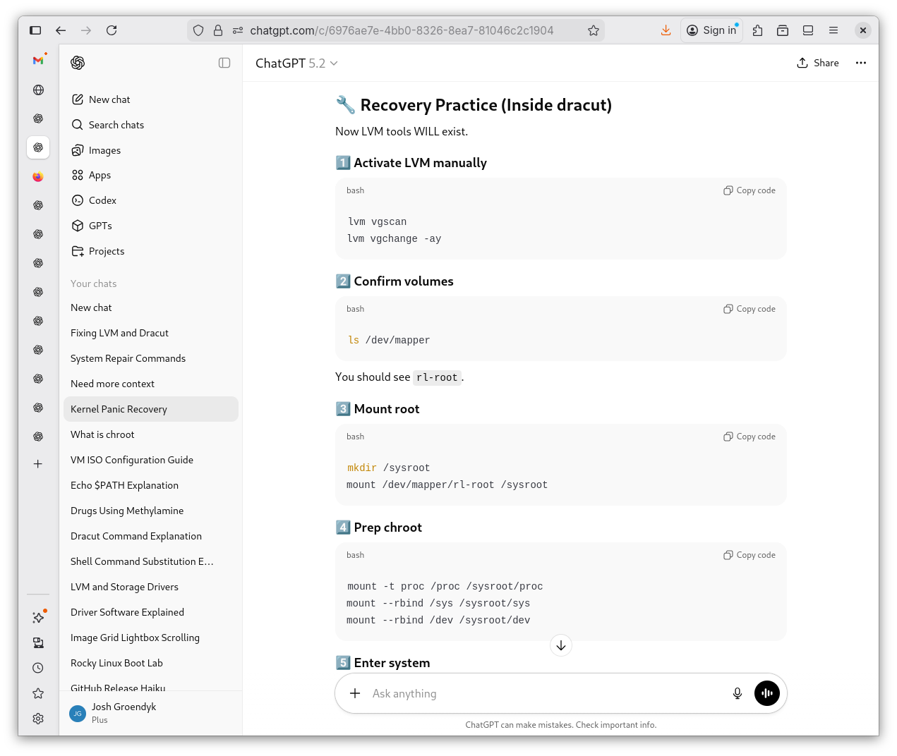Expand the ChatGPT 5.2 model selector
Screen dimensions: 897x756
point(296,63)
